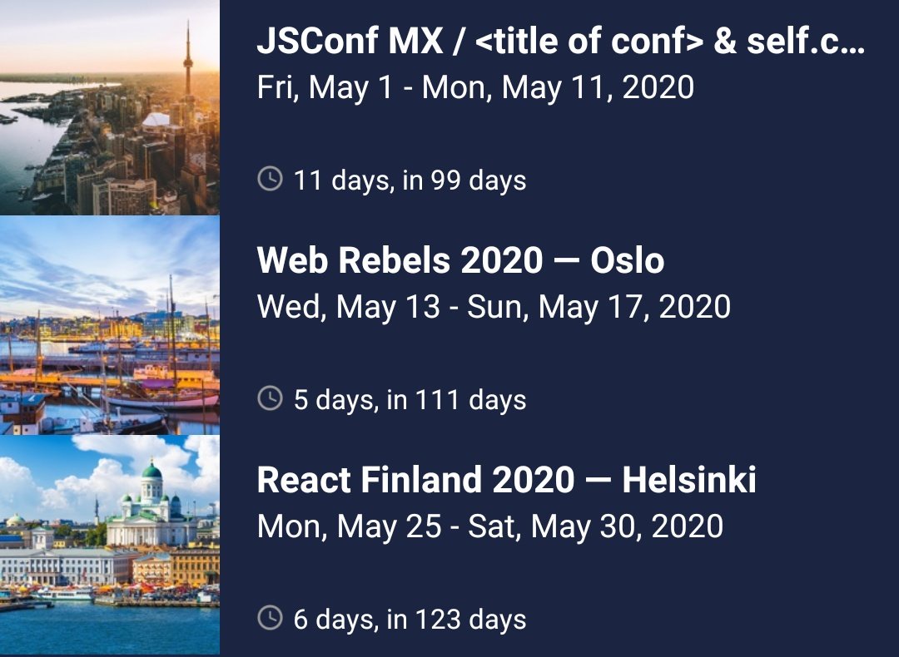Click the green dome in the Helsinki image
Screen dimensions: 899x657
click(151, 471)
